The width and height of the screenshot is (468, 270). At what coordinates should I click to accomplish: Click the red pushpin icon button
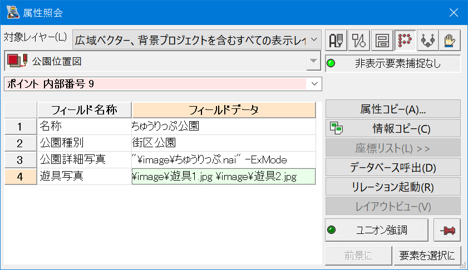tap(447, 230)
